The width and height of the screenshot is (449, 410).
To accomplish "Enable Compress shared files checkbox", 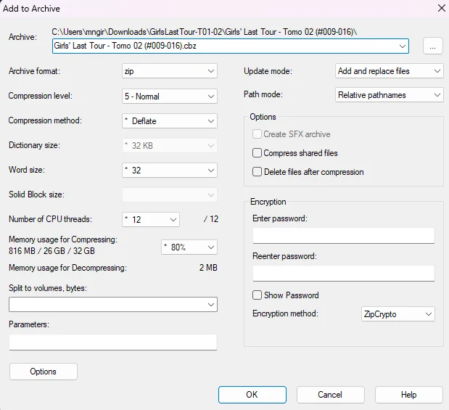I will tap(258, 153).
